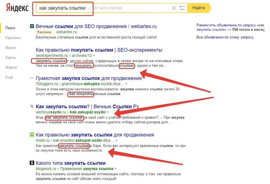Click gramotnaya-zakupka-ssylok-dlya URL path link
The image size is (270, 184).
(x=93, y=84)
